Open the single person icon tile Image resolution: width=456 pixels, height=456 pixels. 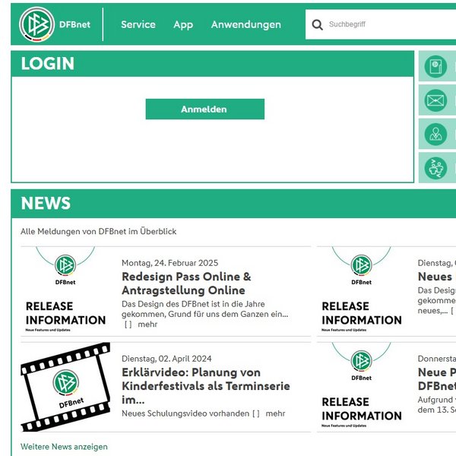(436, 135)
